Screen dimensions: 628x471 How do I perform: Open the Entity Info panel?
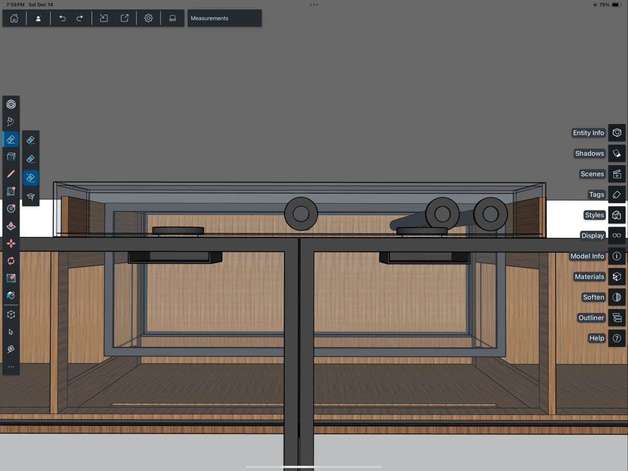(x=617, y=133)
